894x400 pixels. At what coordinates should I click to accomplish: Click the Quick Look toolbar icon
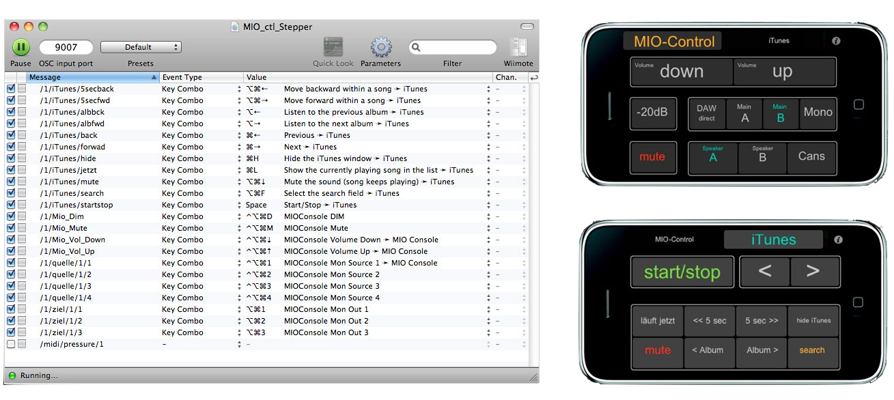pyautogui.click(x=333, y=47)
